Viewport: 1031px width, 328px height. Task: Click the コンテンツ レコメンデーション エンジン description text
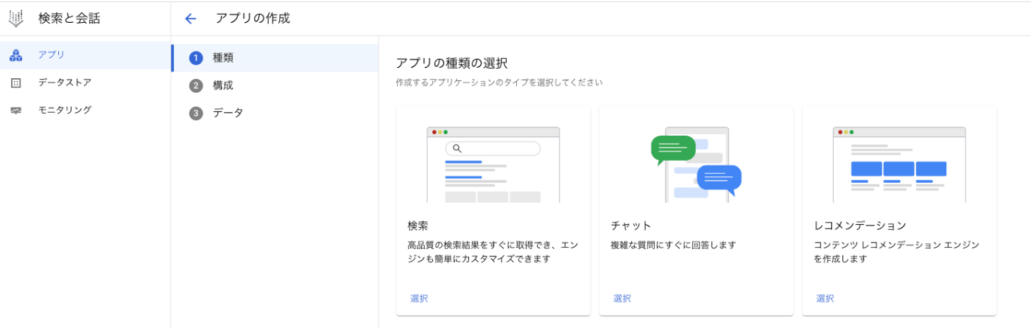896,252
